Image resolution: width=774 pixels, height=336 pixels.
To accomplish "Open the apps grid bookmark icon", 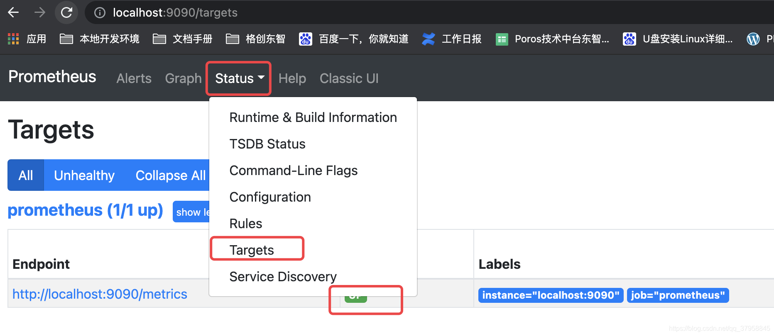I will point(13,39).
